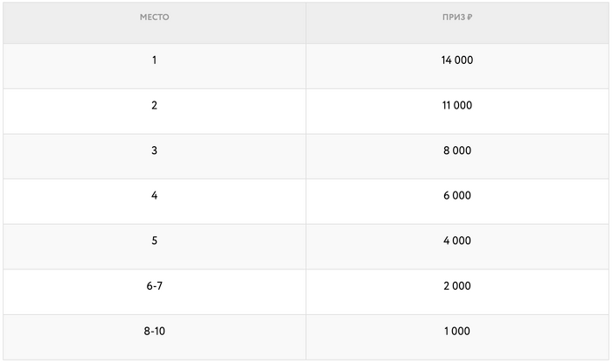Click the column divider in the 8-10 row

coord(306,337)
